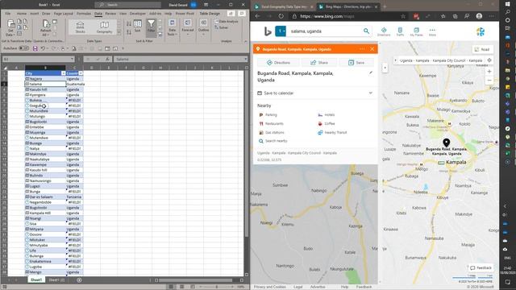Viewport: 516px width, 290px height.
Task: Click the black map pin on Buganda Road
Action: pyautogui.click(x=446, y=143)
